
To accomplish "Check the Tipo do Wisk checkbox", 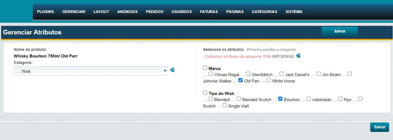I will [x=205, y=93].
